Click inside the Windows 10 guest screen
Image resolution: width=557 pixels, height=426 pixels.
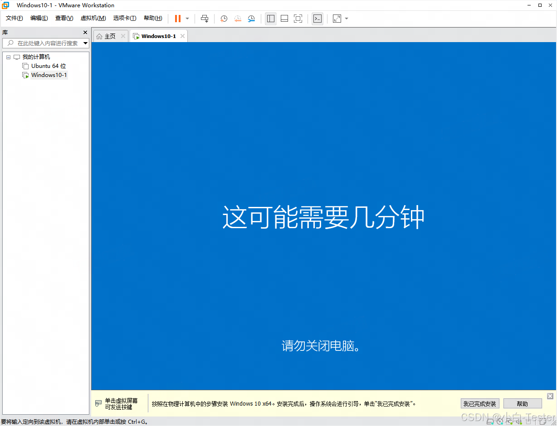pos(323,216)
